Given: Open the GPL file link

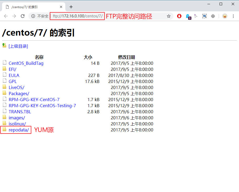Looking at the screenshot, I should pos(13,81).
